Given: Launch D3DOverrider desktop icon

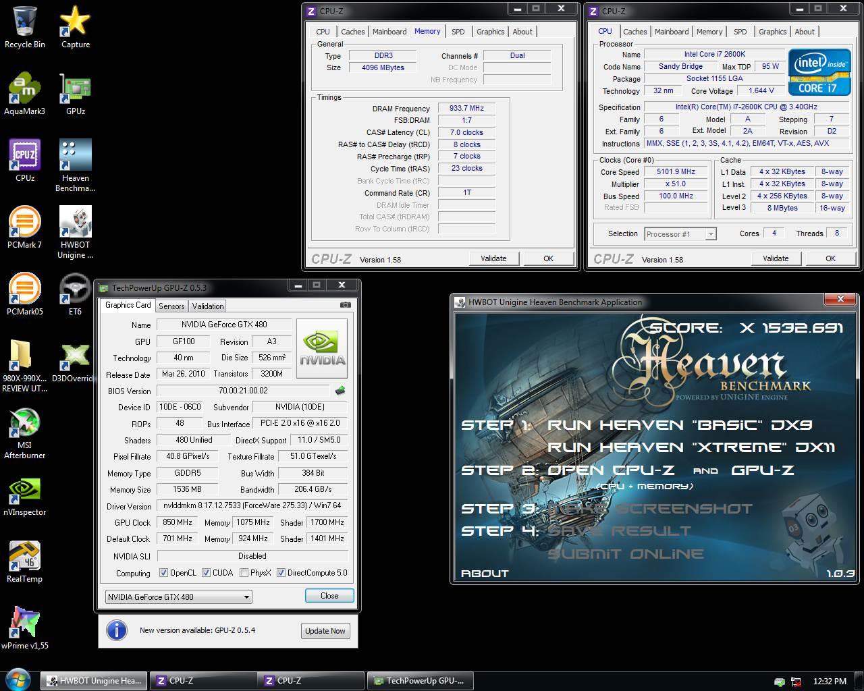Looking at the screenshot, I should tap(73, 361).
